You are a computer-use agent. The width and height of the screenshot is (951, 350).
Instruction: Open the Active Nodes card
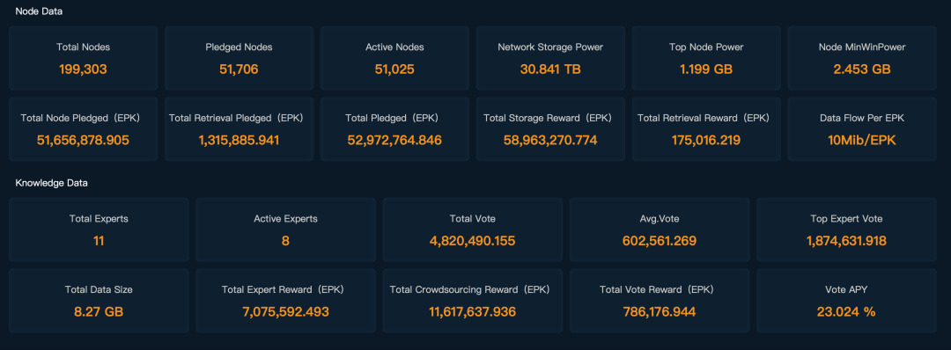pos(394,58)
